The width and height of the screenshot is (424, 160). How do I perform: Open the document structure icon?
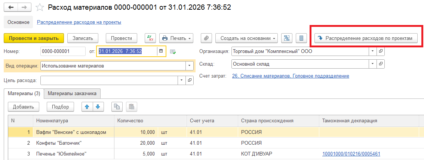point(287,38)
